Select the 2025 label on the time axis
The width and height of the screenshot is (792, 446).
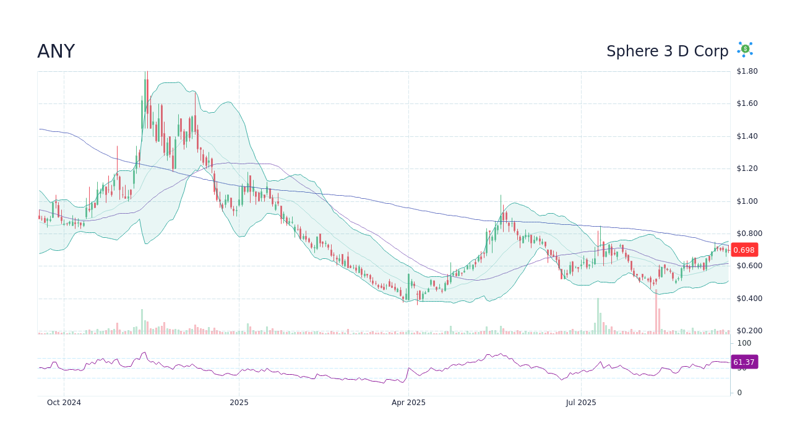coord(239,402)
